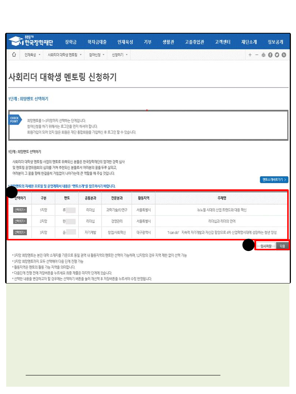Open the 신청하기 breadcrumb dropdown
The width and height of the screenshot is (296, 394).
coord(120,55)
